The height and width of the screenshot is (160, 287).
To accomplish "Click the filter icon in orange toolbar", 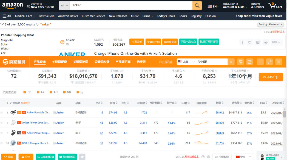I will (x=240, y=62).
